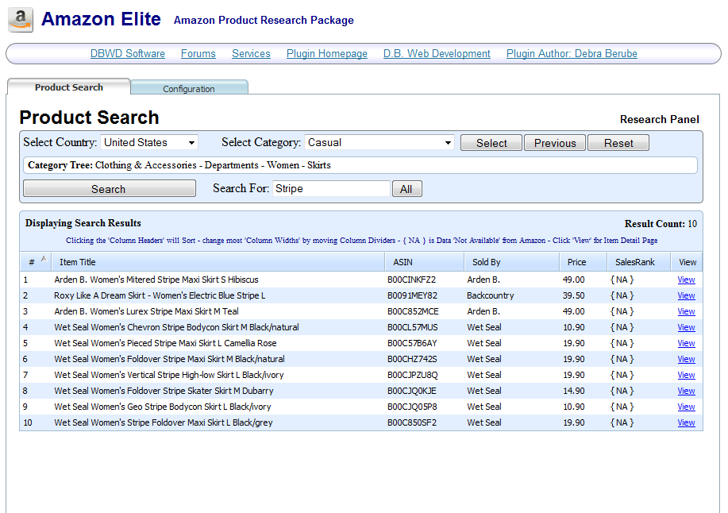This screenshot has height=513, width=728.
Task: Select ASIN B00C852MCE cell
Action: (x=413, y=311)
